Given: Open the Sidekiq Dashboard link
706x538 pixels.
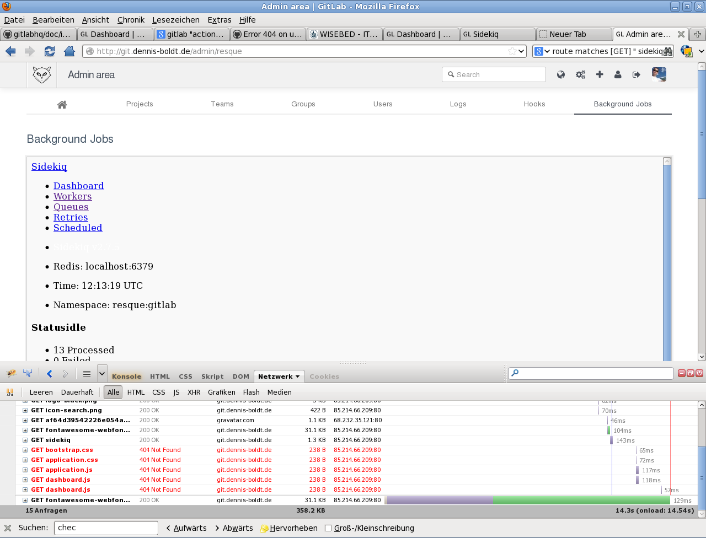Looking at the screenshot, I should 79,186.
